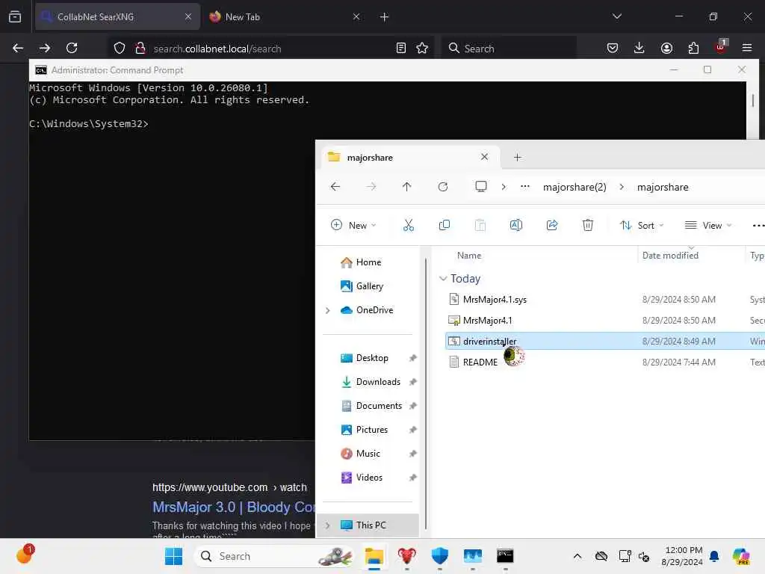Click Cut scissors icon in Explorer
The height and width of the screenshot is (574, 765).
409,225
